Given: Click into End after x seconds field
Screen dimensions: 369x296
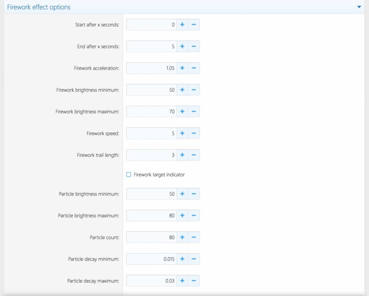Looking at the screenshot, I should (x=151, y=47).
